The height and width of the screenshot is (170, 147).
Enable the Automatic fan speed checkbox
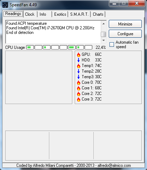click(x=112, y=44)
